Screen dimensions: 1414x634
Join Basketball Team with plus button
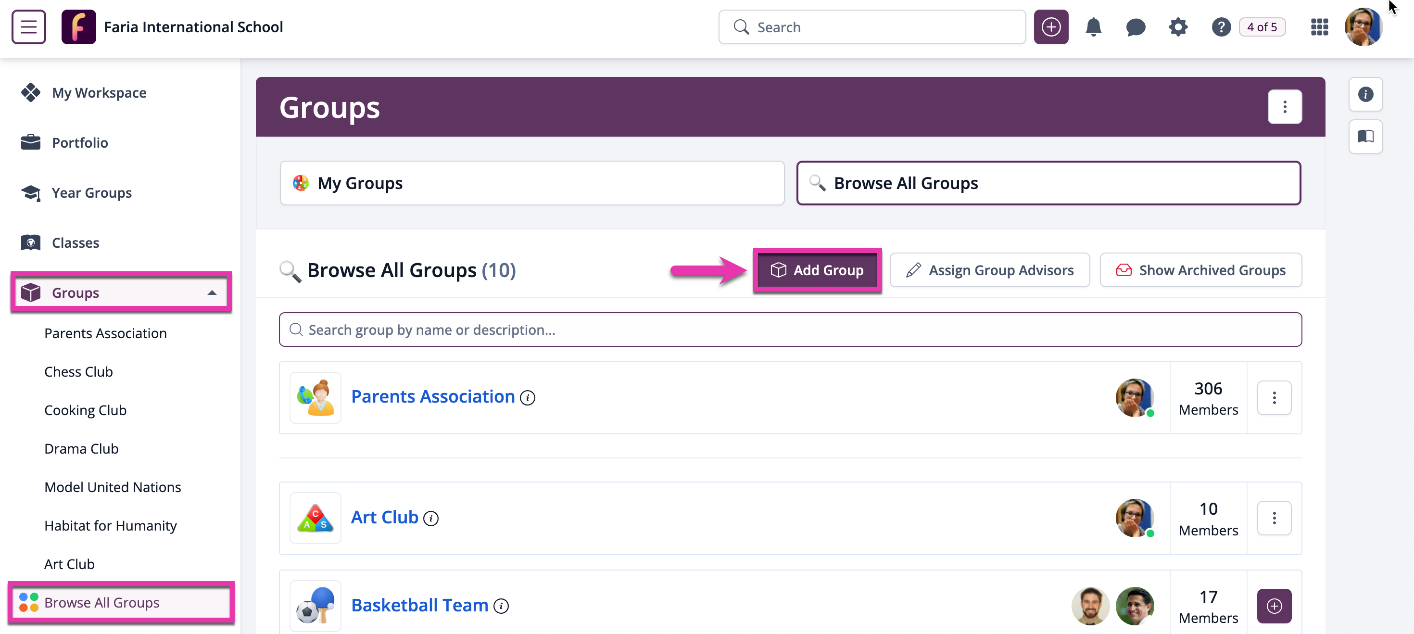click(1274, 605)
